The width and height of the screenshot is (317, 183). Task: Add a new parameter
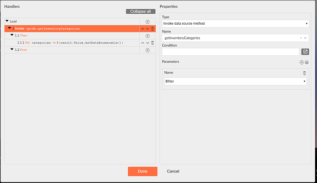[x=301, y=62]
